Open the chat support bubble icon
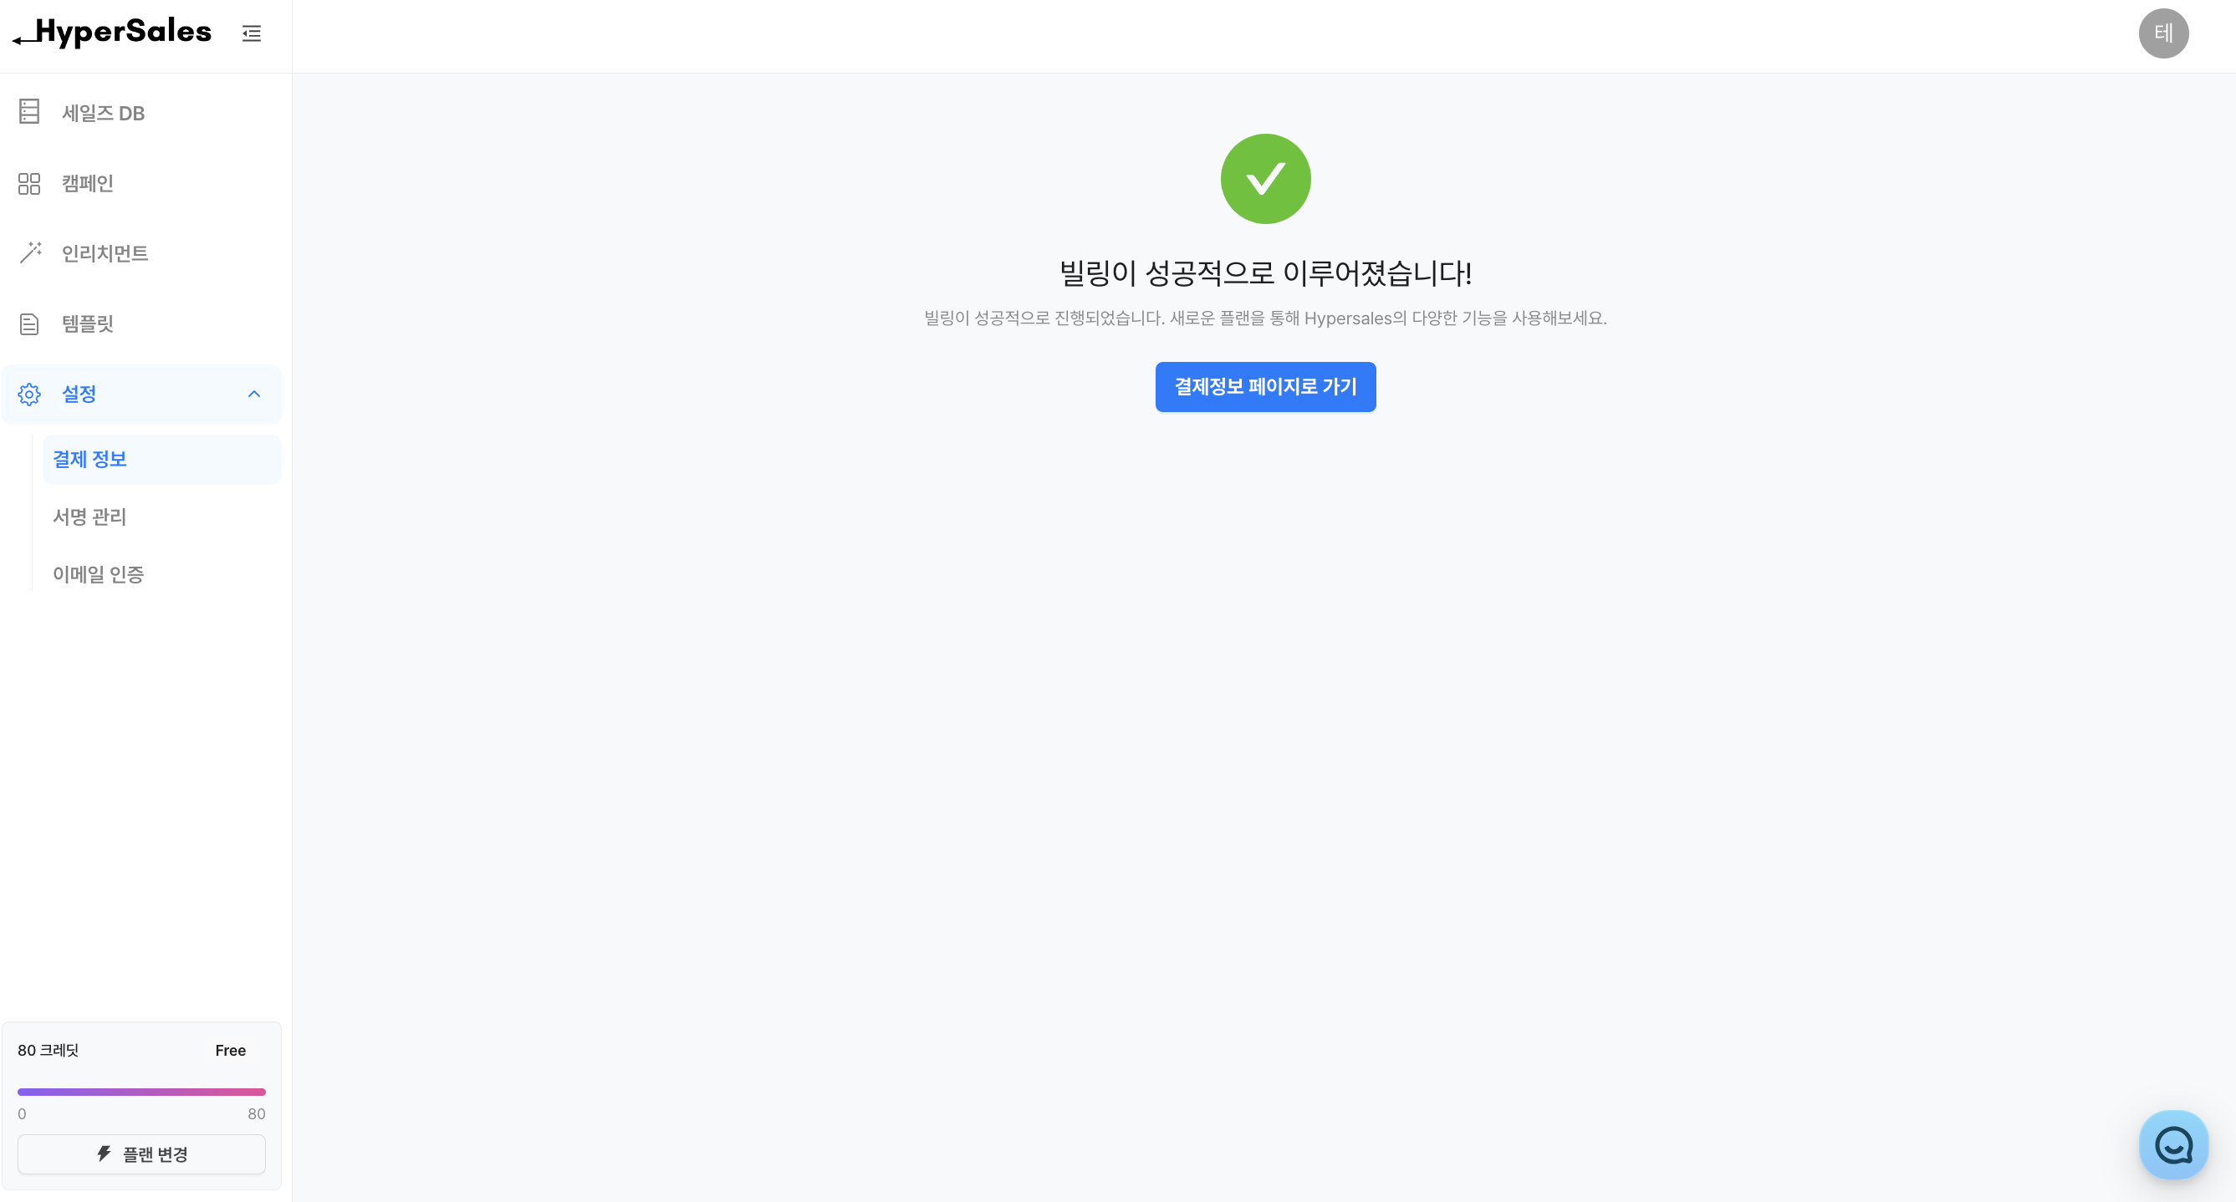This screenshot has height=1202, width=2236. tap(2173, 1144)
